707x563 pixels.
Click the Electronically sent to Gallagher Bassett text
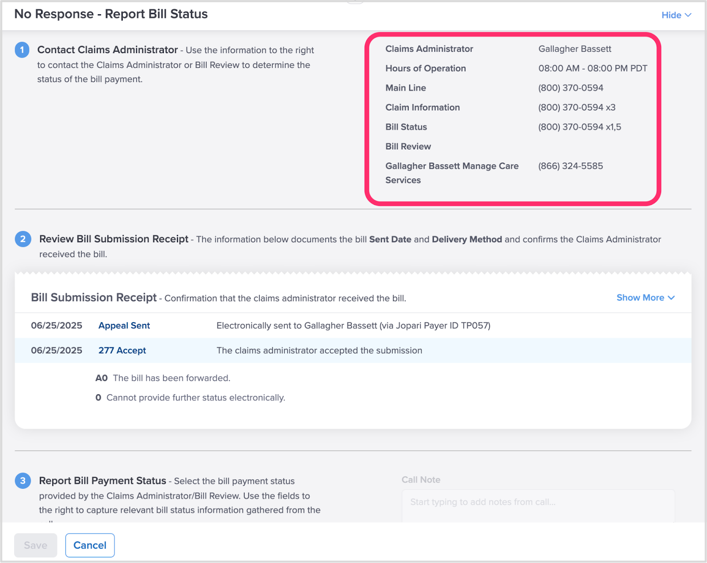click(353, 326)
